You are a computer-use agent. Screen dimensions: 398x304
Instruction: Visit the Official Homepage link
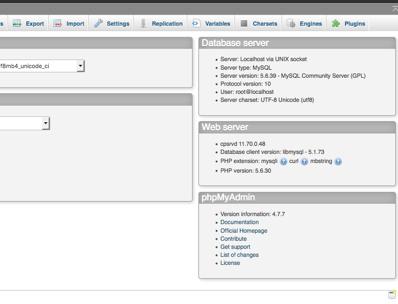point(244,231)
